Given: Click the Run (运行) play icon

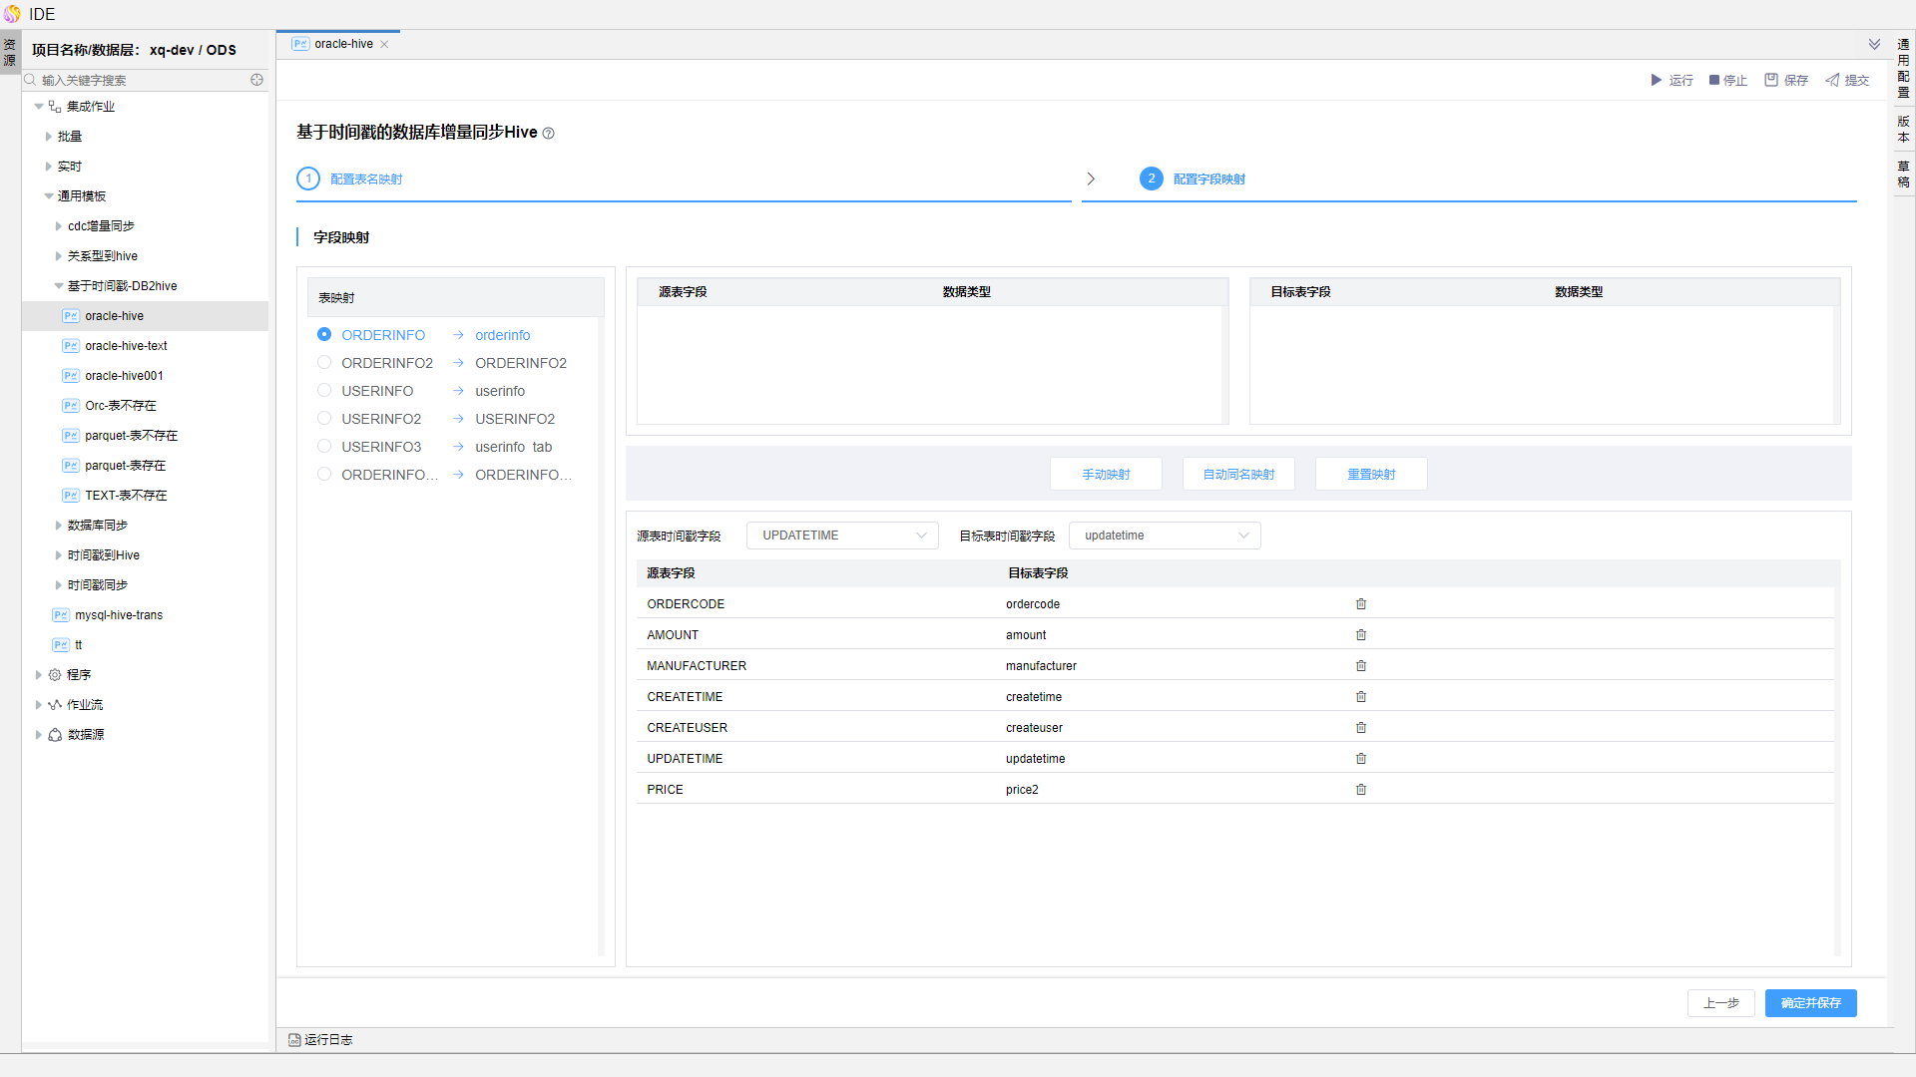Looking at the screenshot, I should click(1657, 80).
